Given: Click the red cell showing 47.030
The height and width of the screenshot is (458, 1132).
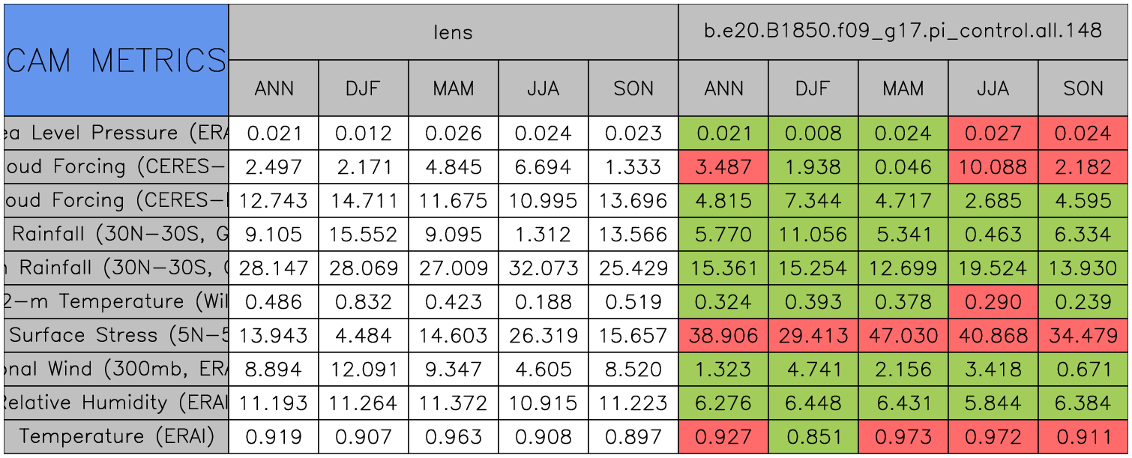Looking at the screenshot, I should point(903,336).
